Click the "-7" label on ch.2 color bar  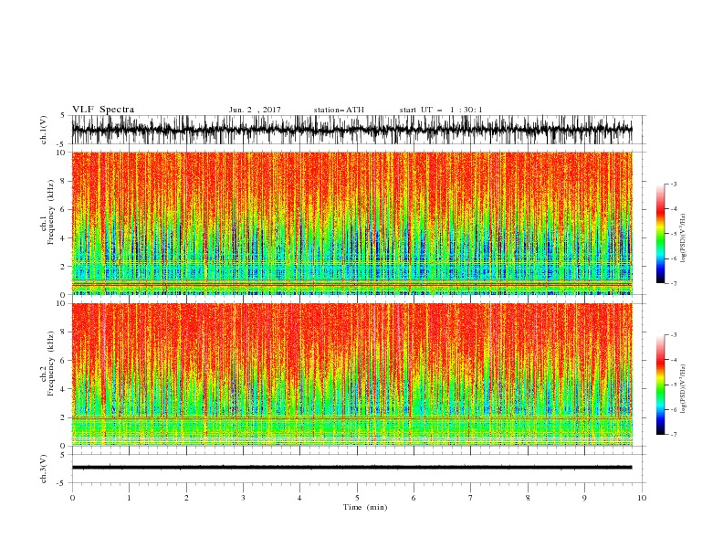click(673, 434)
